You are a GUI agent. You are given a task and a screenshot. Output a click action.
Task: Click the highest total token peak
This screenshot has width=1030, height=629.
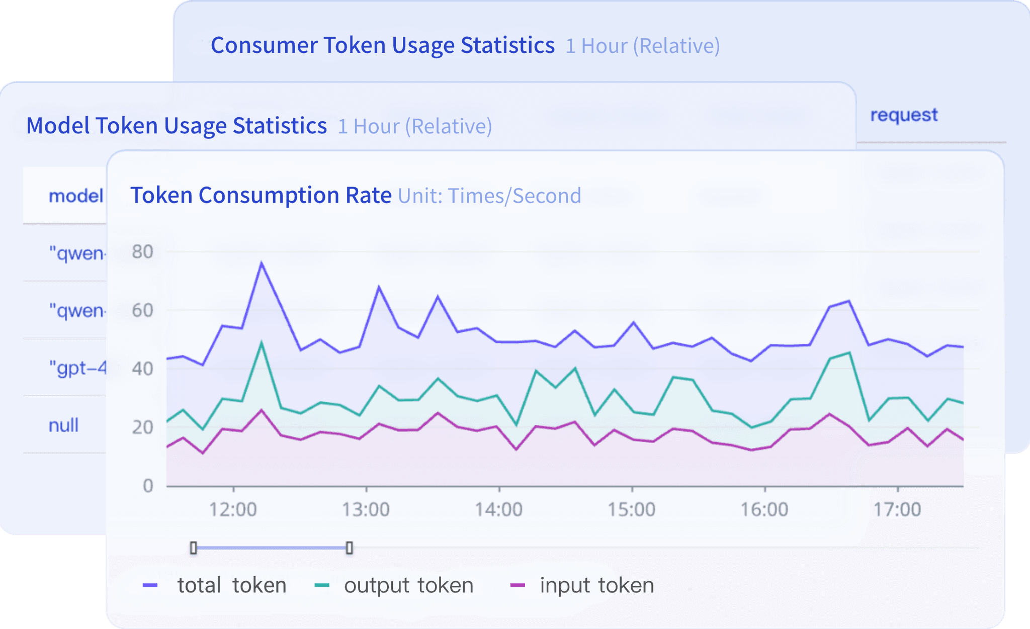262,263
